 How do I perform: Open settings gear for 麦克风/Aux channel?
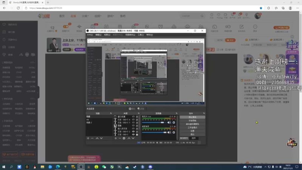(174, 122)
